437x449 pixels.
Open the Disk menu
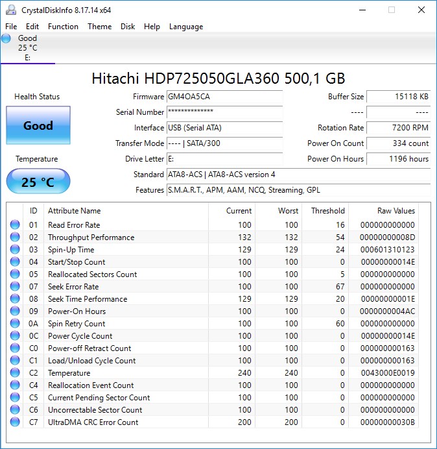click(128, 27)
